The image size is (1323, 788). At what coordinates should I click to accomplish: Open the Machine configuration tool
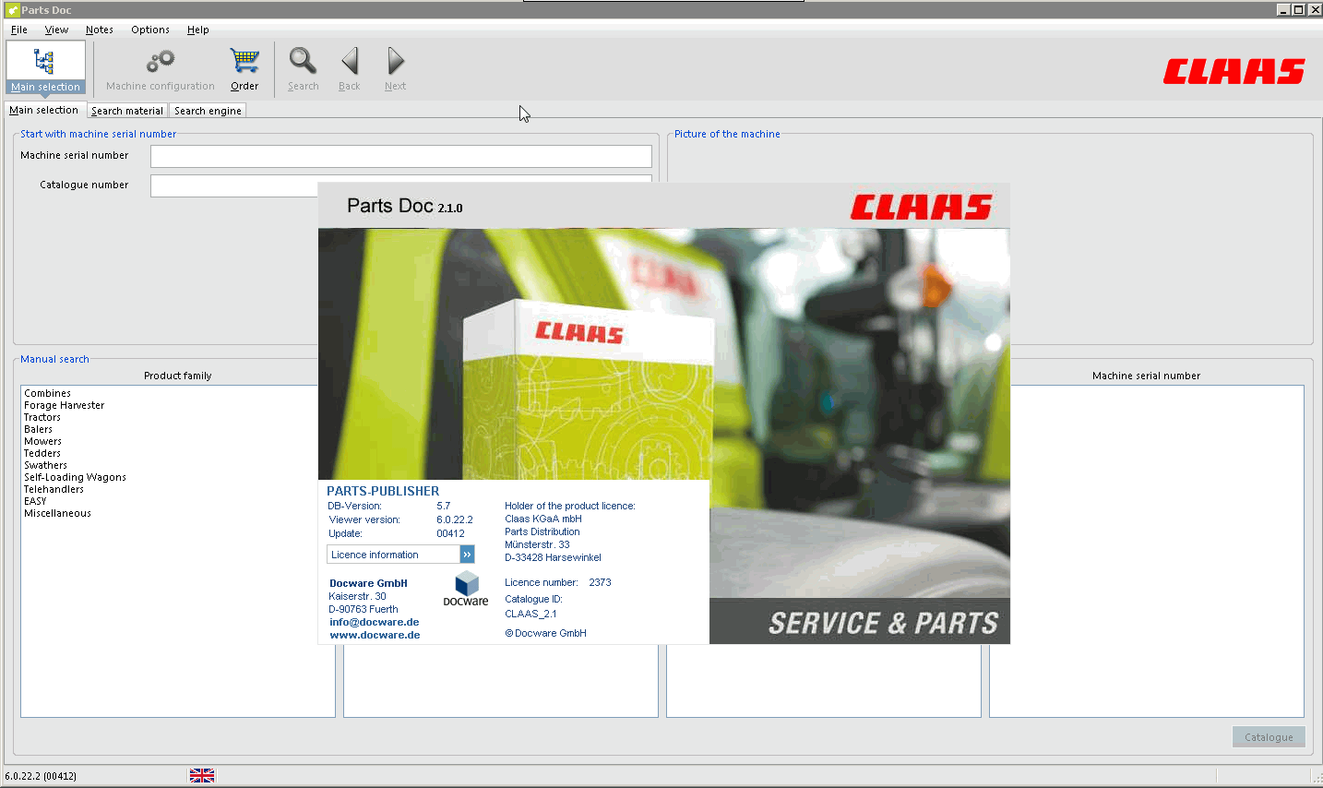(158, 67)
